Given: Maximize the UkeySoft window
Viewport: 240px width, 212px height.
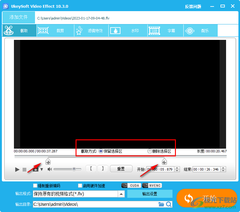Looking at the screenshot, I should 223,6.
